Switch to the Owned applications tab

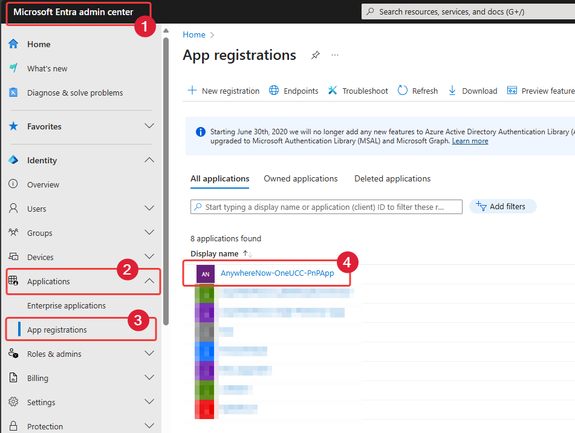pyautogui.click(x=300, y=178)
